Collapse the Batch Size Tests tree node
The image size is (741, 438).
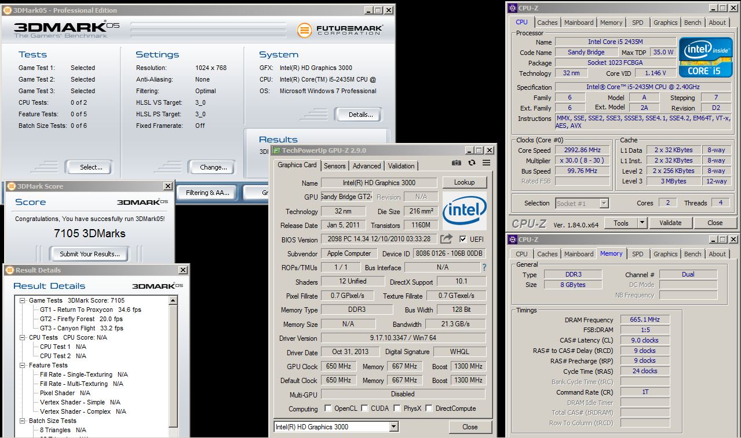[x=23, y=421]
